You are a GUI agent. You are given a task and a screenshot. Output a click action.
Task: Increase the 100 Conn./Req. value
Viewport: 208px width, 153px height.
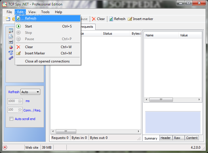click(20, 109)
